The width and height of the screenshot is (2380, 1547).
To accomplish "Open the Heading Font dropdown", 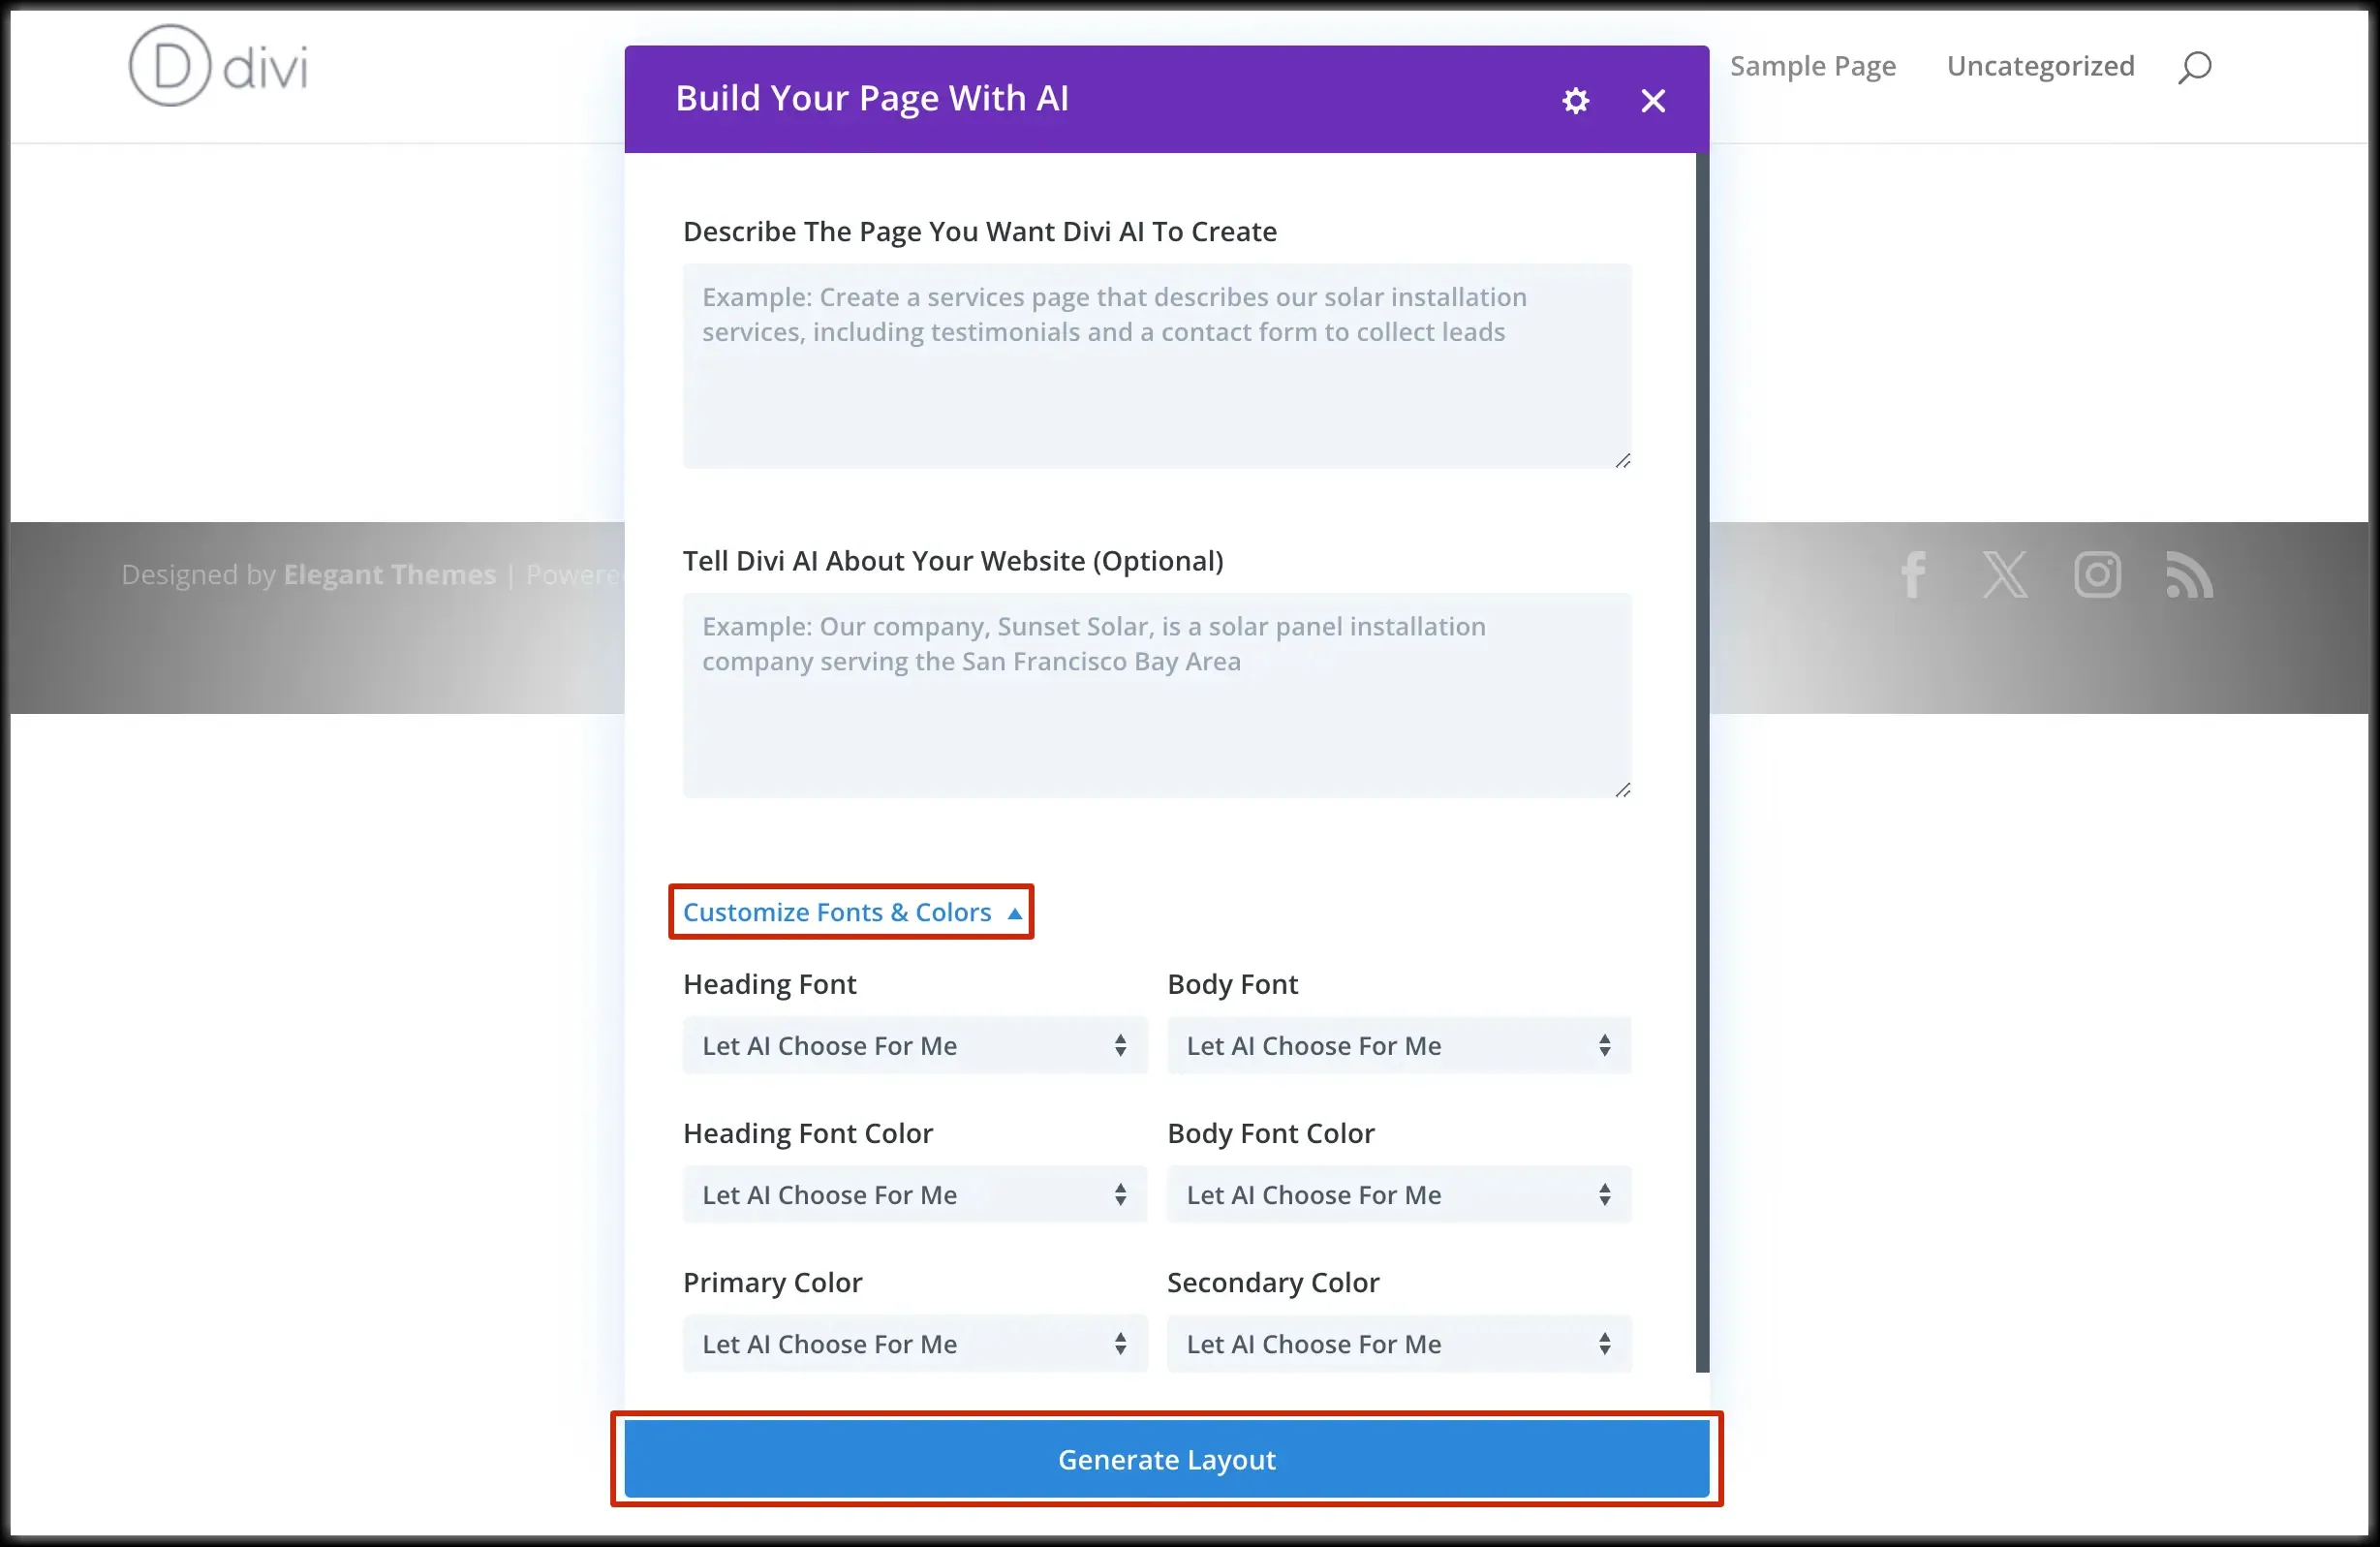I will tap(915, 1045).
